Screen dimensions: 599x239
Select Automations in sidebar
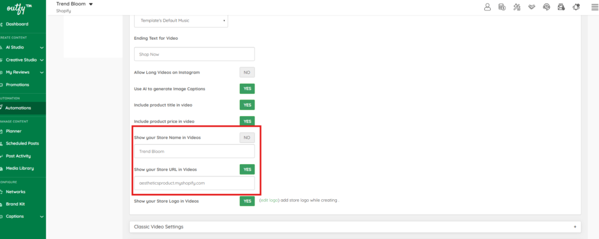[x=18, y=108]
